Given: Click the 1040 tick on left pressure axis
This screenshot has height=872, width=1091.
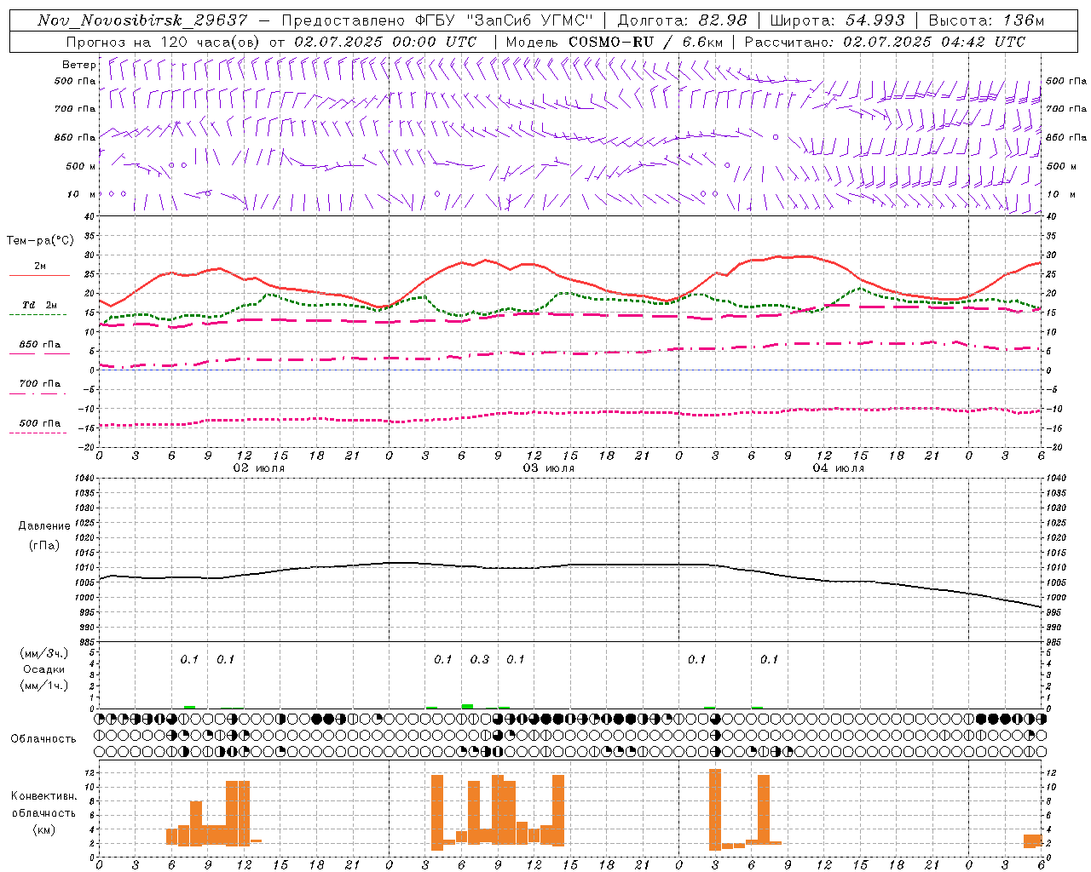Looking at the screenshot, I should click(x=84, y=478).
